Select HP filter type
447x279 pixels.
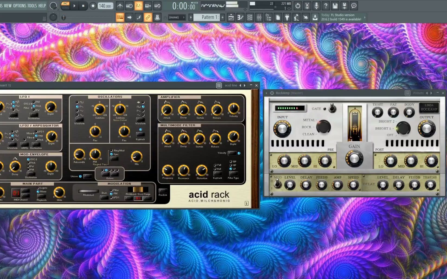click(231, 165)
